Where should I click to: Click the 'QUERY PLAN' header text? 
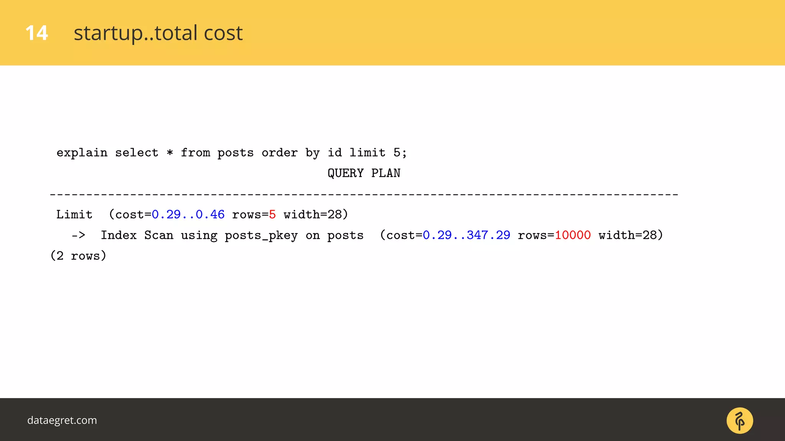pos(364,173)
